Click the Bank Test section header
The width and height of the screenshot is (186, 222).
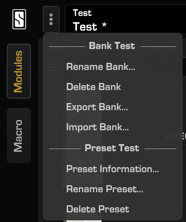[x=112, y=46]
